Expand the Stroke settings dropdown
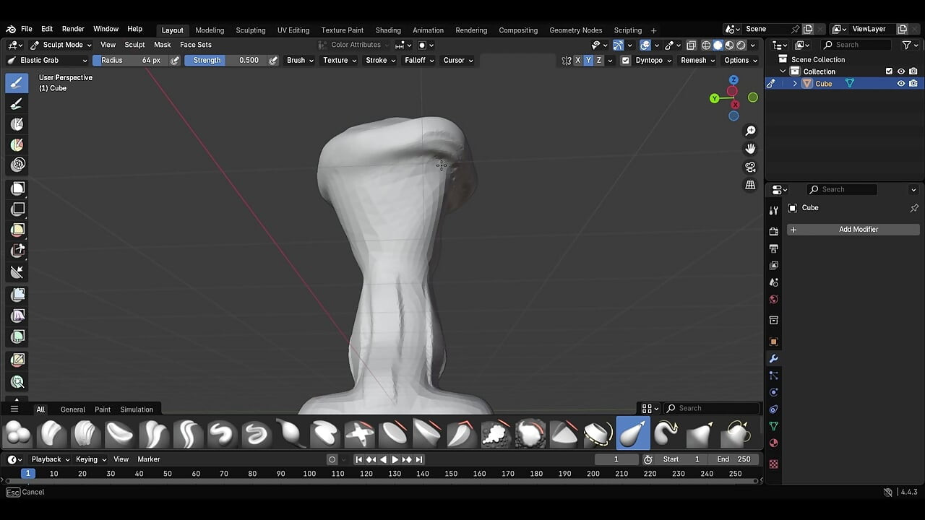This screenshot has height=520, width=925. click(380, 60)
